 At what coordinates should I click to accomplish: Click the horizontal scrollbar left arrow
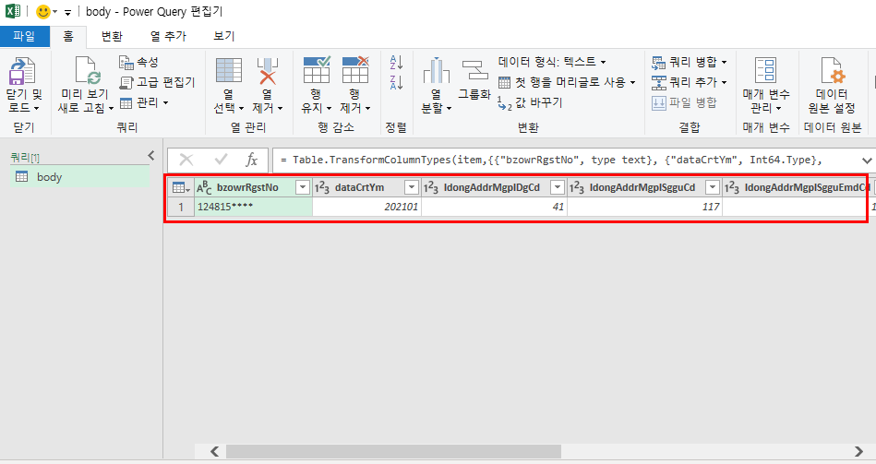[214, 451]
